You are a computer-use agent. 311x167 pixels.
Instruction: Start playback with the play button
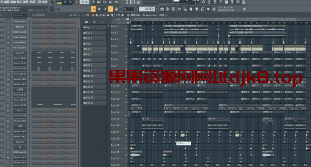click(65, 2)
